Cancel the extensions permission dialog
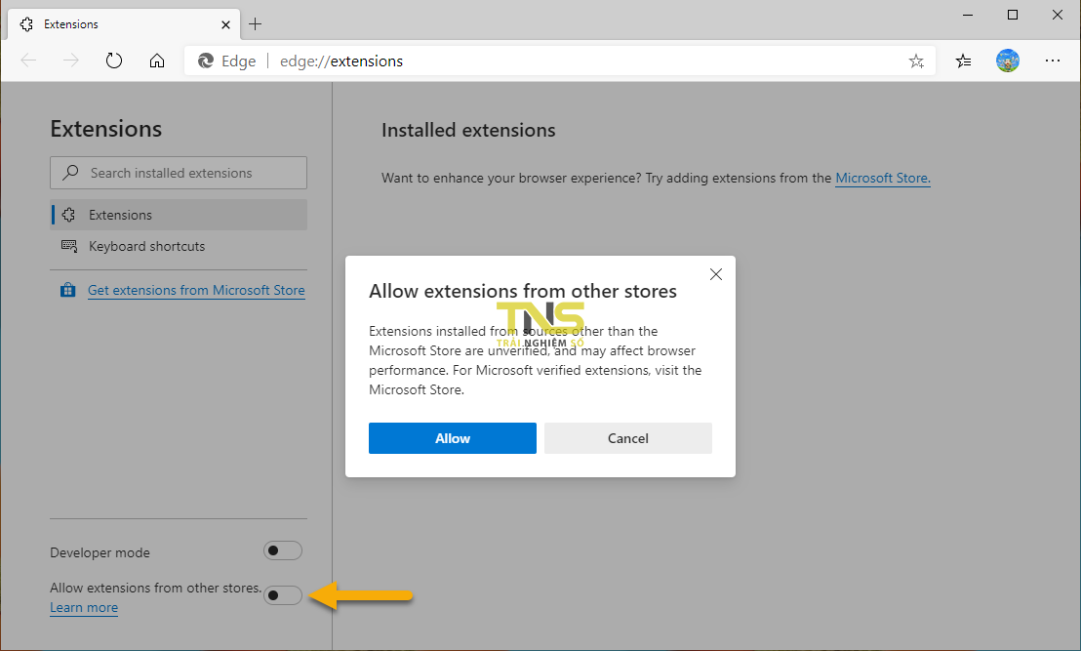The width and height of the screenshot is (1081, 651). click(x=627, y=437)
